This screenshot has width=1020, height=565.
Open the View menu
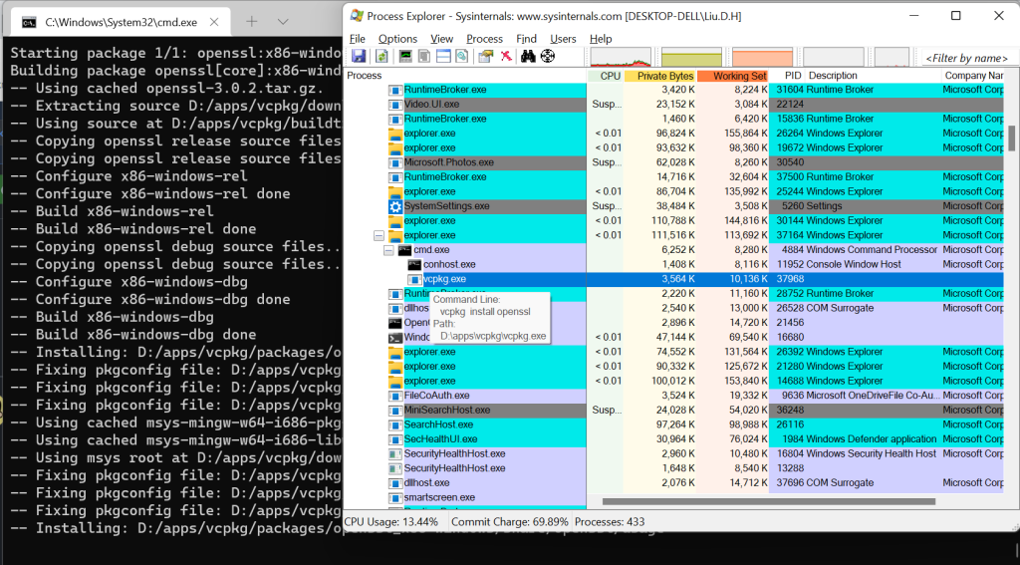[x=441, y=39]
